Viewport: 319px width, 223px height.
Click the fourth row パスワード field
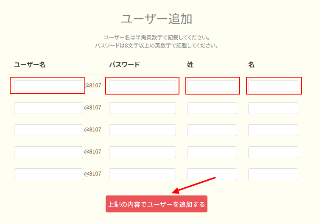[x=142, y=152]
